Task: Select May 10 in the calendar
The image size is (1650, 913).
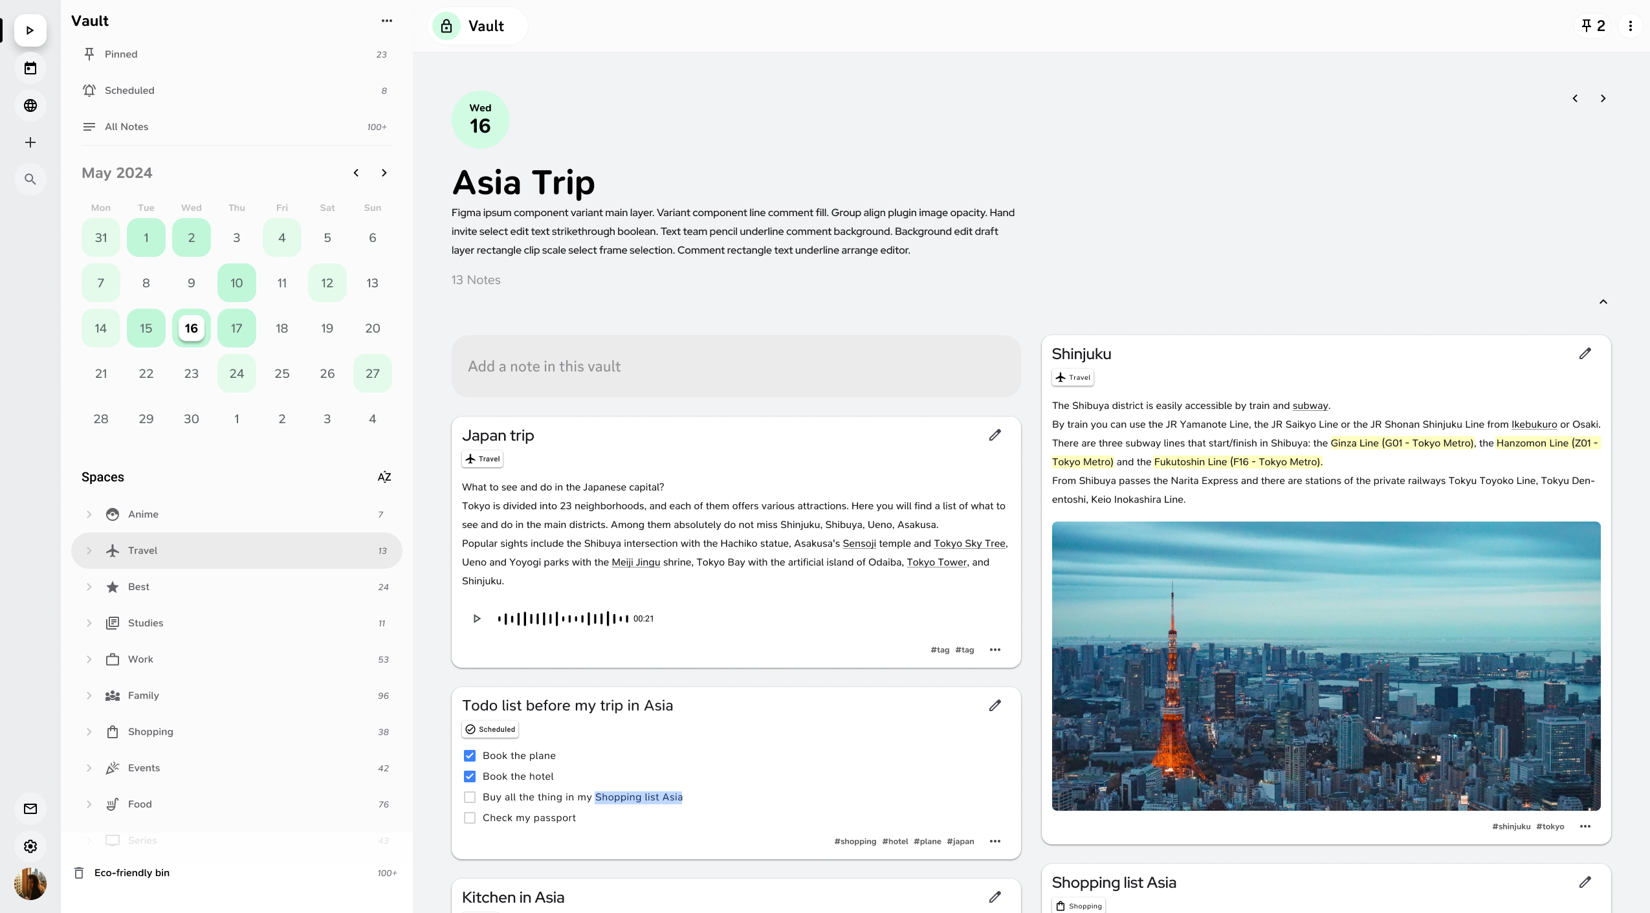Action: (237, 283)
